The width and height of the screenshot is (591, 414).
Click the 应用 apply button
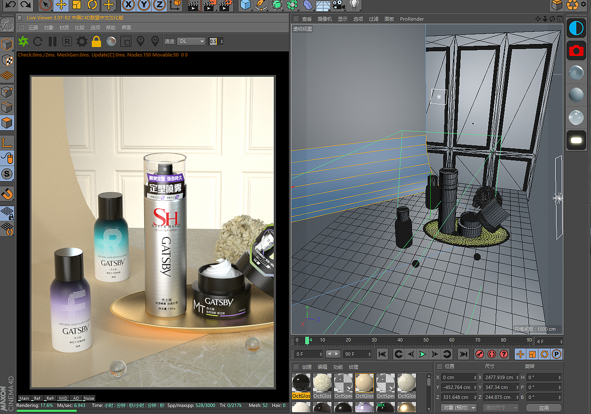click(544, 407)
